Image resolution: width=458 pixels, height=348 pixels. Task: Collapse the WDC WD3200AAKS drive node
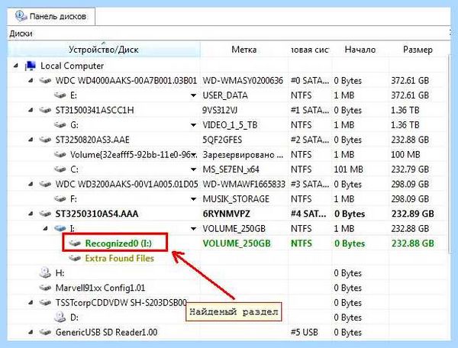(x=31, y=184)
